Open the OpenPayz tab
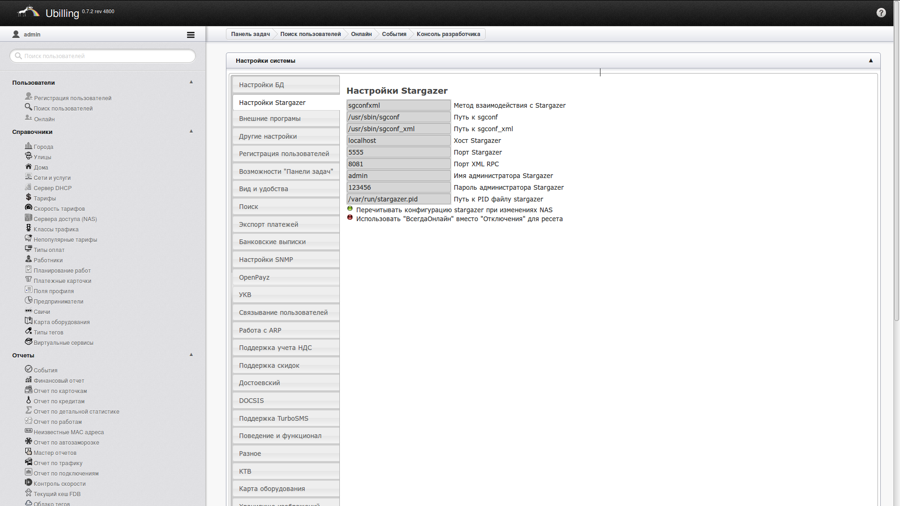The width and height of the screenshot is (900, 506). 286,277
